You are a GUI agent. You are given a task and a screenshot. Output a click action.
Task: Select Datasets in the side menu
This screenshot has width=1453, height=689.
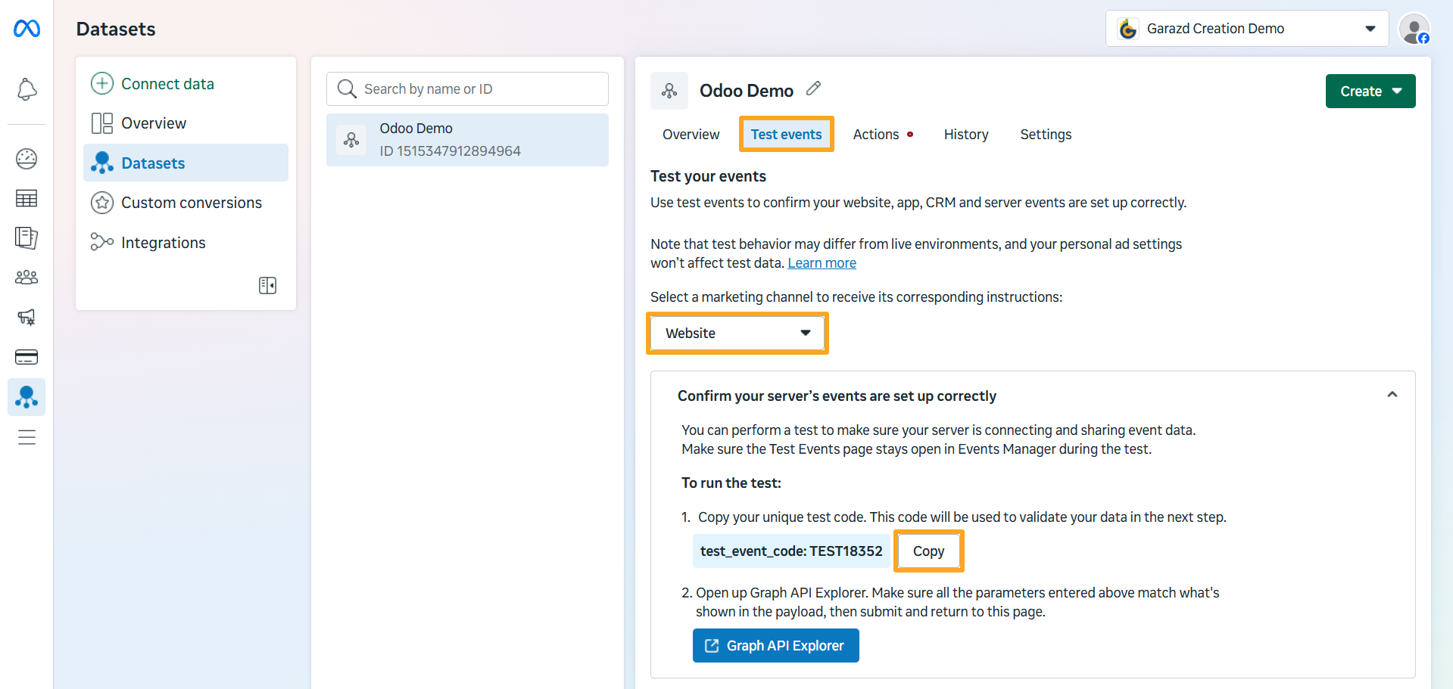pos(186,163)
